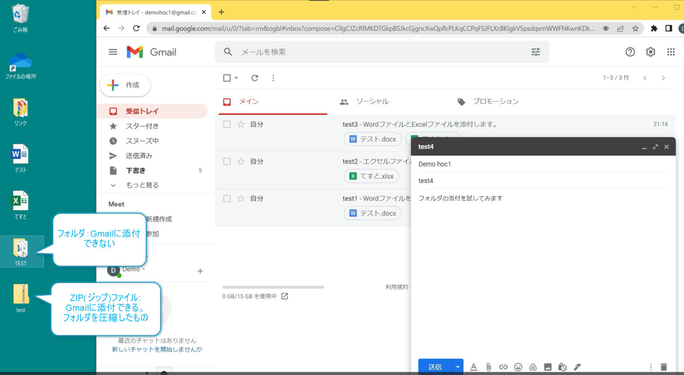Open the テスト.docx attachment in test3

point(373,139)
